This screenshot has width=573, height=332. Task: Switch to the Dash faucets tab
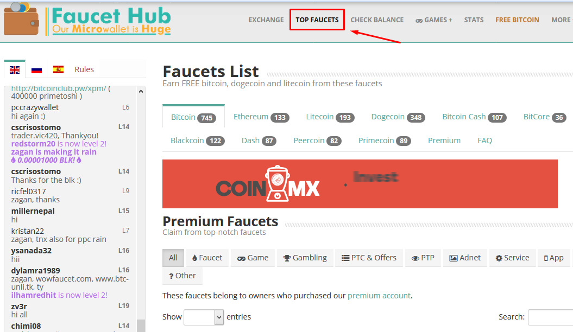259,141
